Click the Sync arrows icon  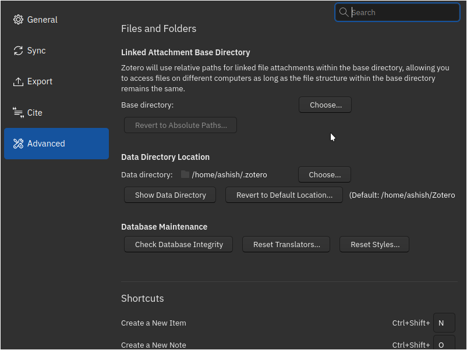tap(18, 51)
